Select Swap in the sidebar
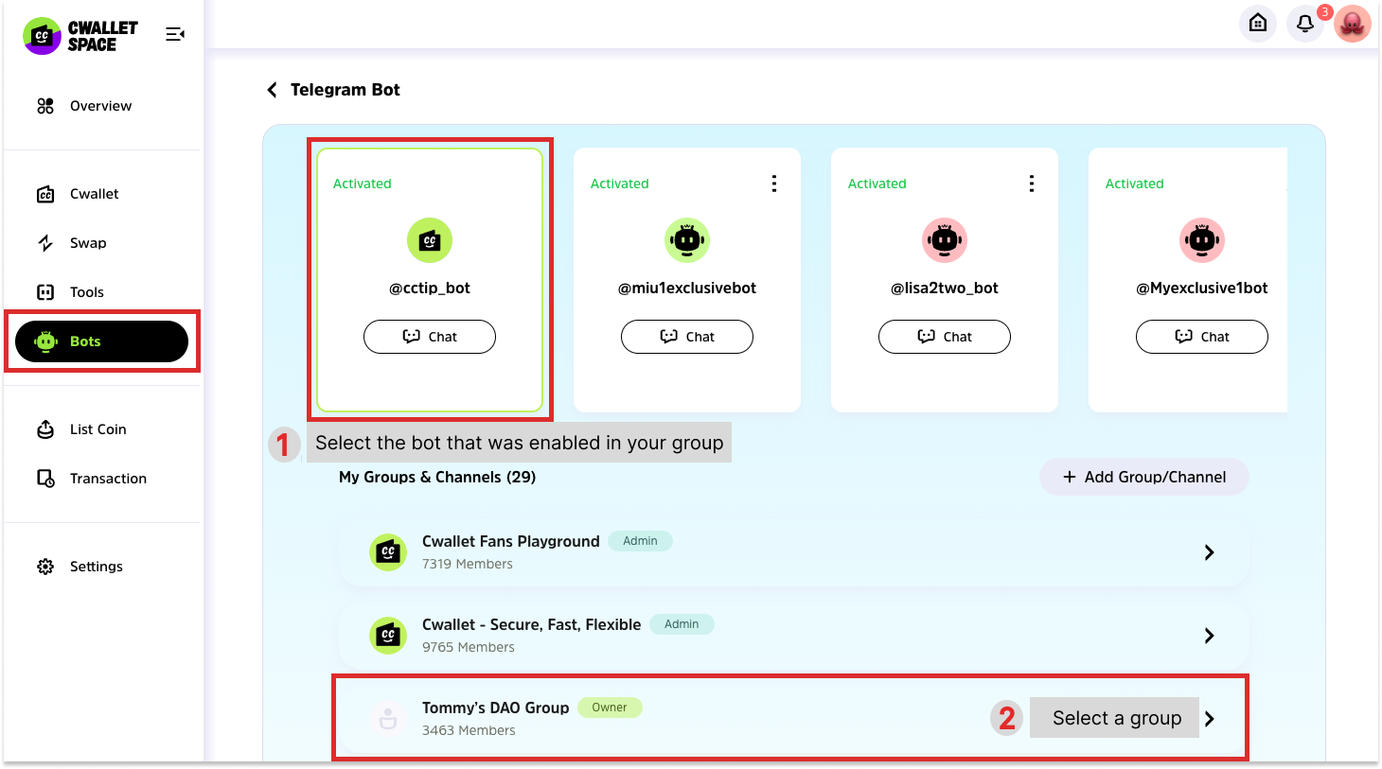The height and width of the screenshot is (769, 1382). click(88, 243)
